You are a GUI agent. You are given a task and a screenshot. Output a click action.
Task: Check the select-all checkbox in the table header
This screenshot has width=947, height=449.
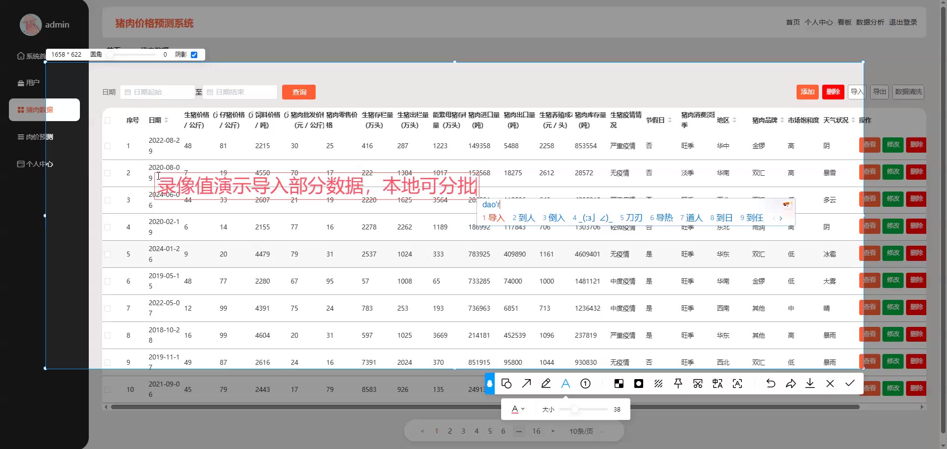pos(108,120)
